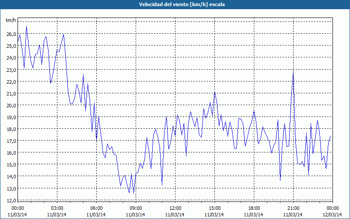The height and width of the screenshot is (219, 350).
Task: Click the '06:00' time label
Action: click(x=96, y=208)
